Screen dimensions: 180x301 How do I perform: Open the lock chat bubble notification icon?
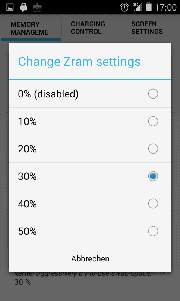[x=24, y=8]
